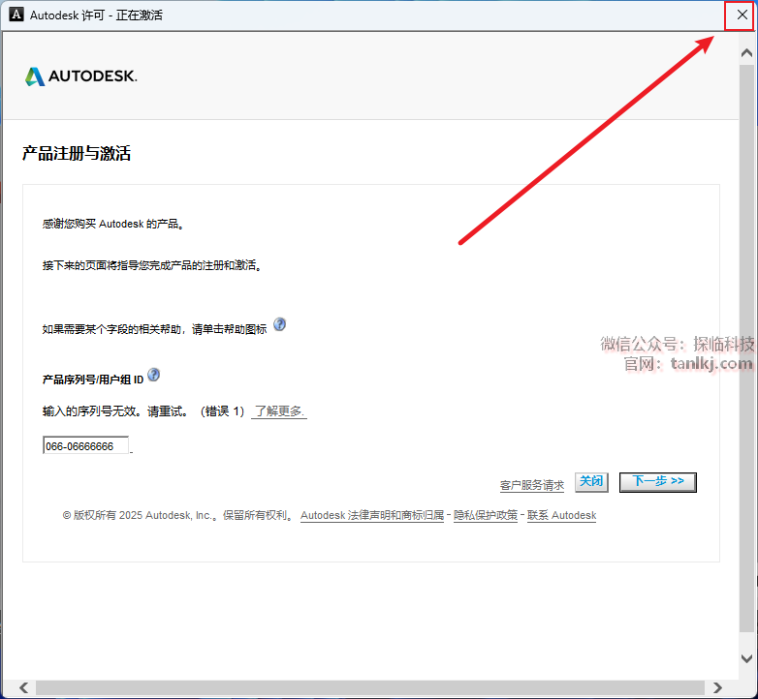Open Autodesk 法律声明和商标归属 link
Screen dimensions: 758x699
coord(372,516)
